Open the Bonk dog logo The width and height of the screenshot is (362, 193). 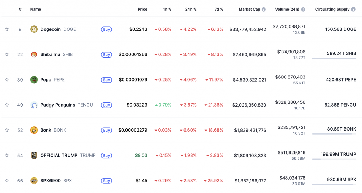pos(34,130)
